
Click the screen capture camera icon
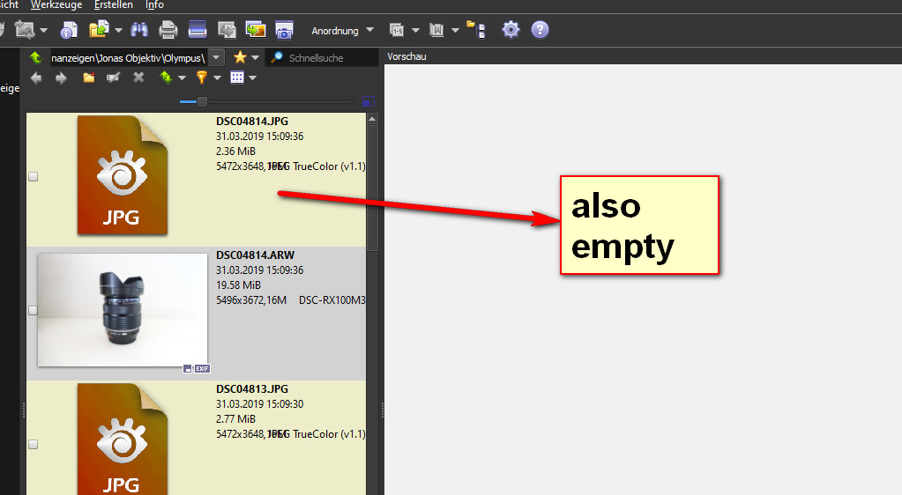pos(284,30)
